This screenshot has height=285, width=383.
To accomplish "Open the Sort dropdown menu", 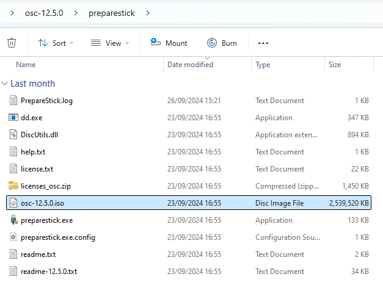I will click(56, 43).
